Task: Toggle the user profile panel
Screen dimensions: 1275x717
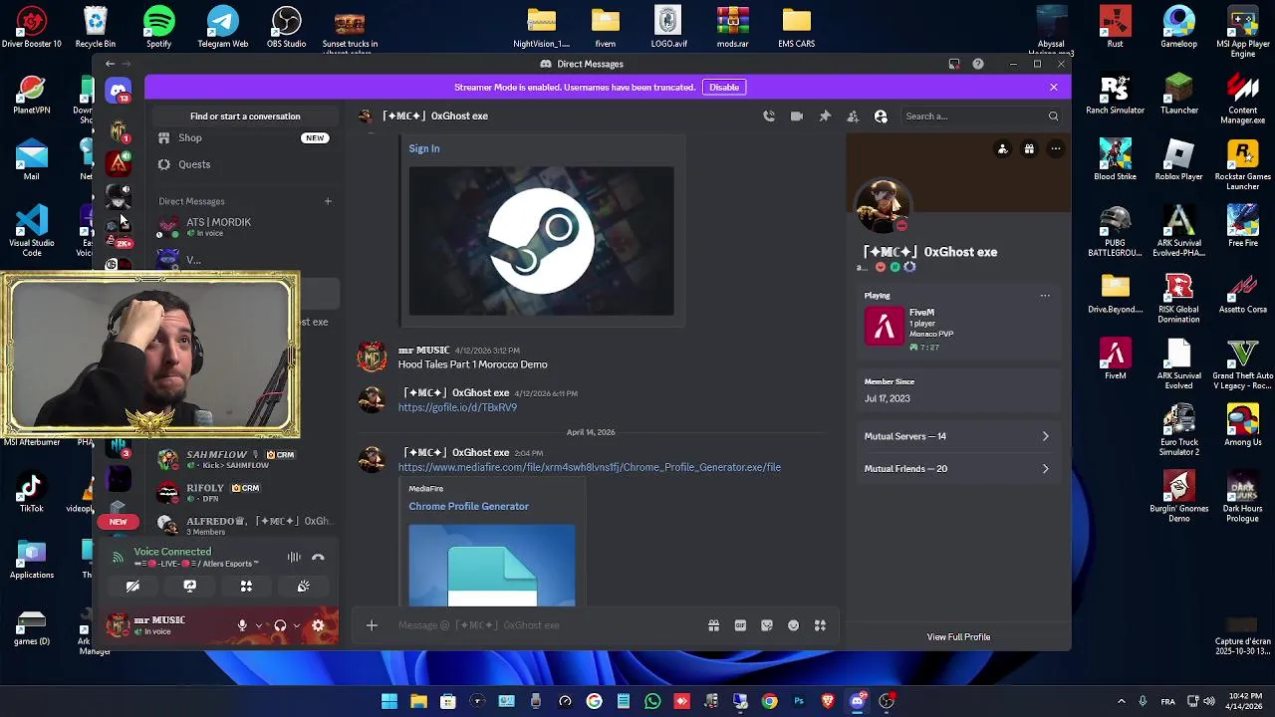Action: pos(881,117)
